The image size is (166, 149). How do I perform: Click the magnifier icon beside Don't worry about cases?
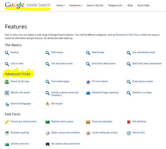(88, 64)
